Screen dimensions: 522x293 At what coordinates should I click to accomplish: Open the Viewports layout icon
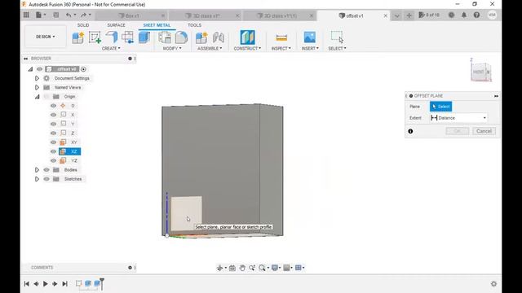tap(299, 268)
